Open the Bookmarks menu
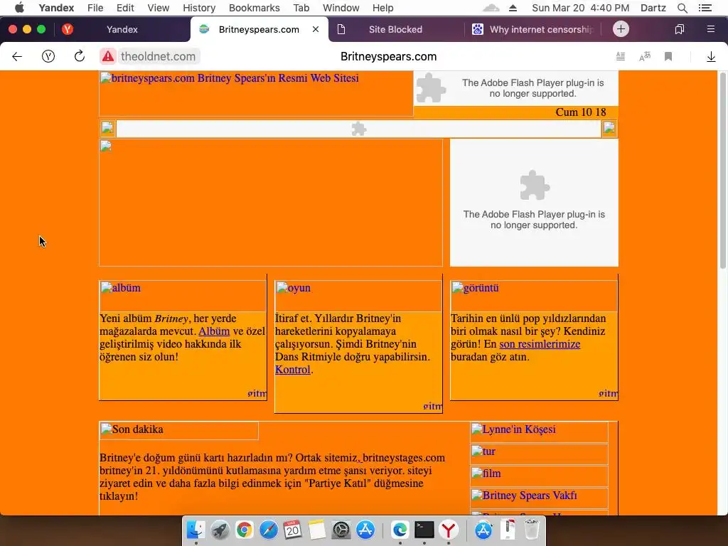The image size is (728, 546). pos(254,8)
